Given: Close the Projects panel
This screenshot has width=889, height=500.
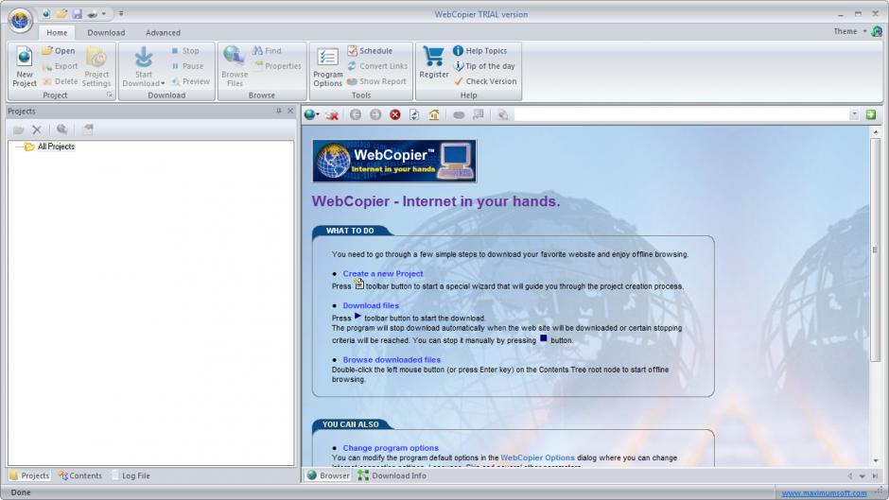Looking at the screenshot, I should [290, 112].
